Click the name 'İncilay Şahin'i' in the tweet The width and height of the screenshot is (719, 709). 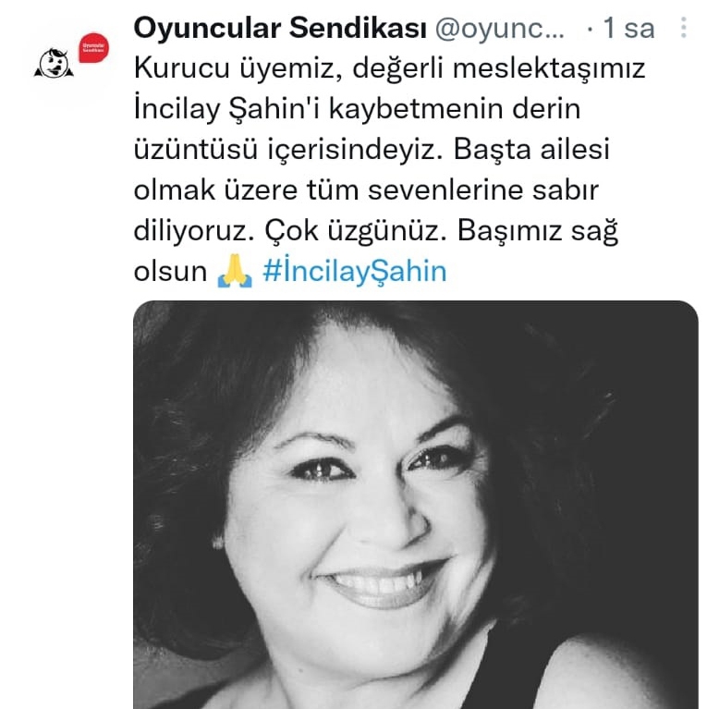tap(227, 110)
